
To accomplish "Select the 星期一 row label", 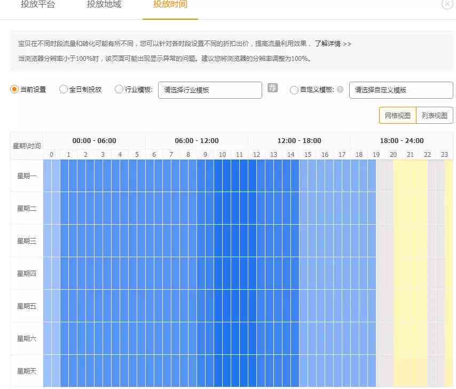I will tap(27, 176).
